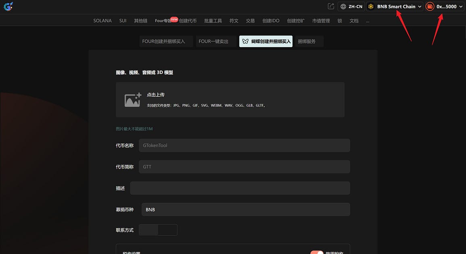The height and width of the screenshot is (254, 466).
Task: Click the 代币名称 input field
Action: click(244, 145)
